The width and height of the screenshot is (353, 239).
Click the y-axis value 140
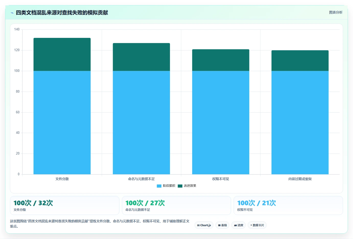coord(17,29)
